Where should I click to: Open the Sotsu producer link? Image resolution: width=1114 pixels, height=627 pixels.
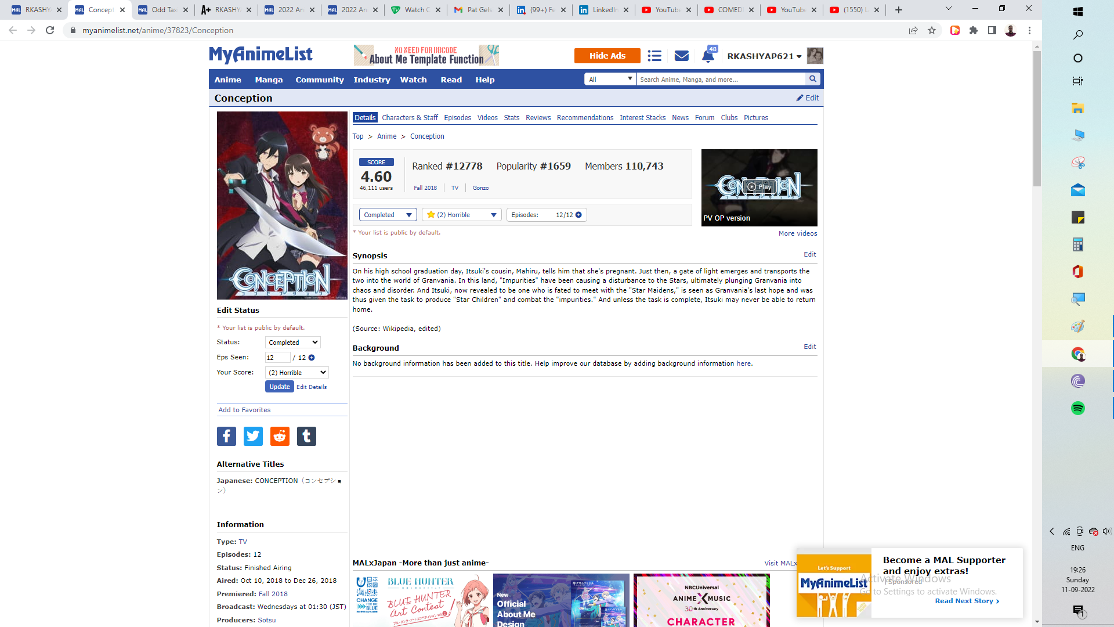266,620
